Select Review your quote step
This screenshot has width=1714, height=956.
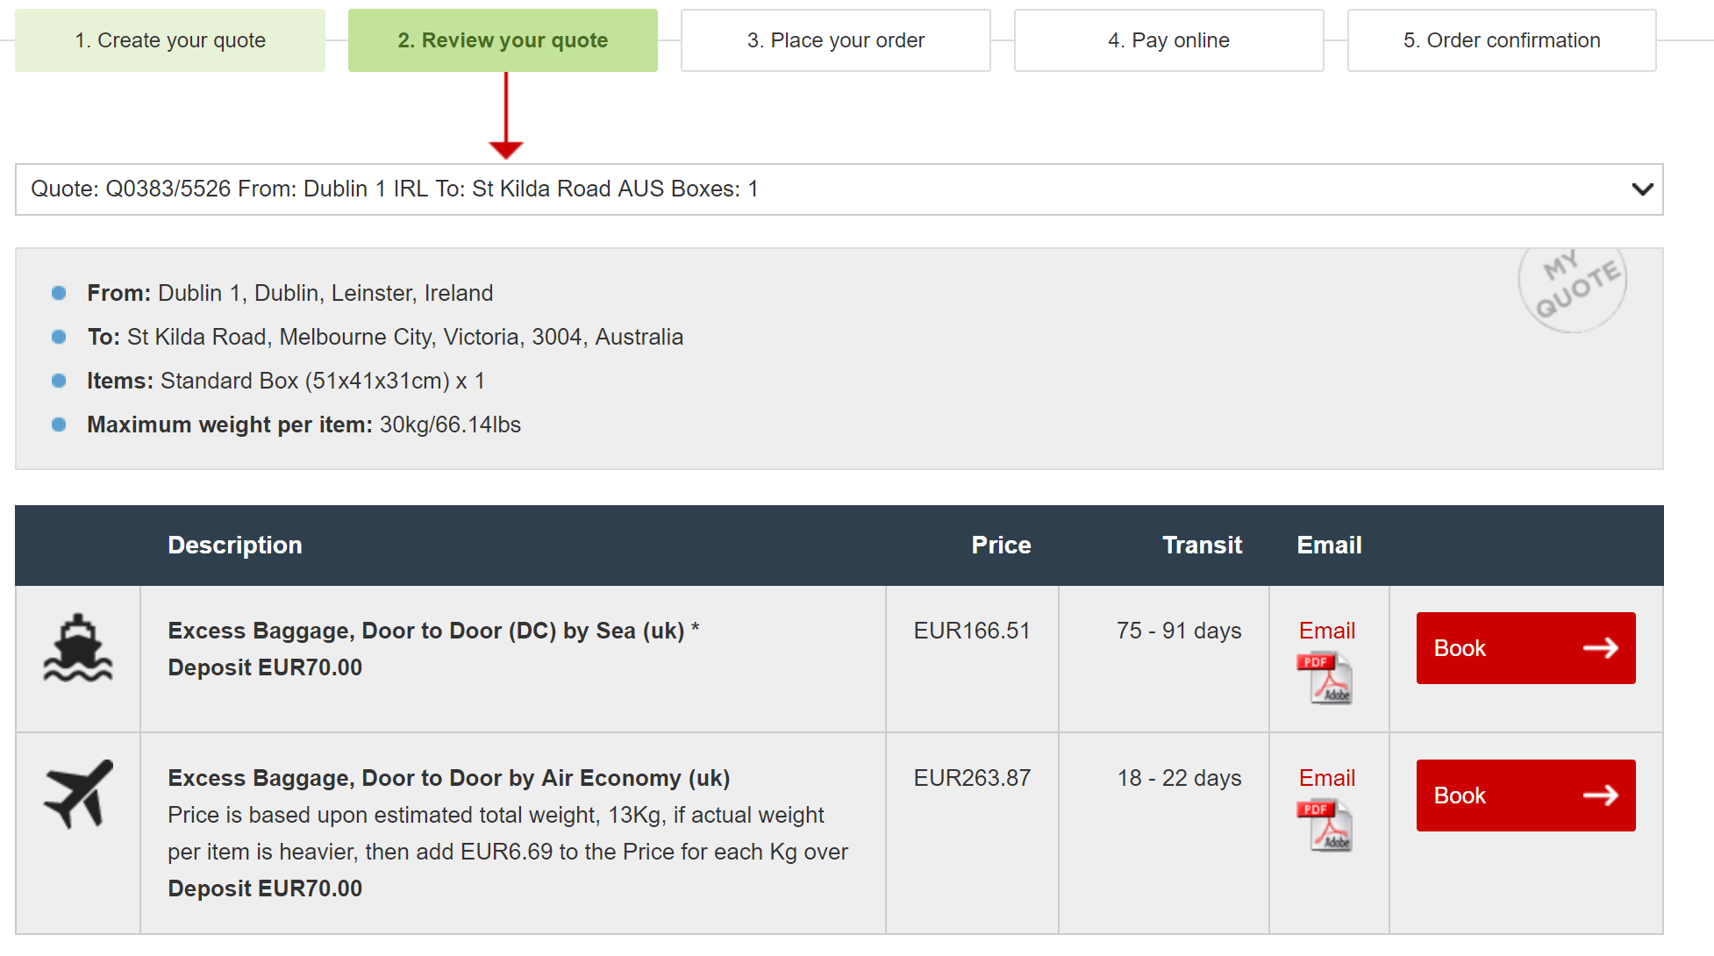click(x=503, y=40)
